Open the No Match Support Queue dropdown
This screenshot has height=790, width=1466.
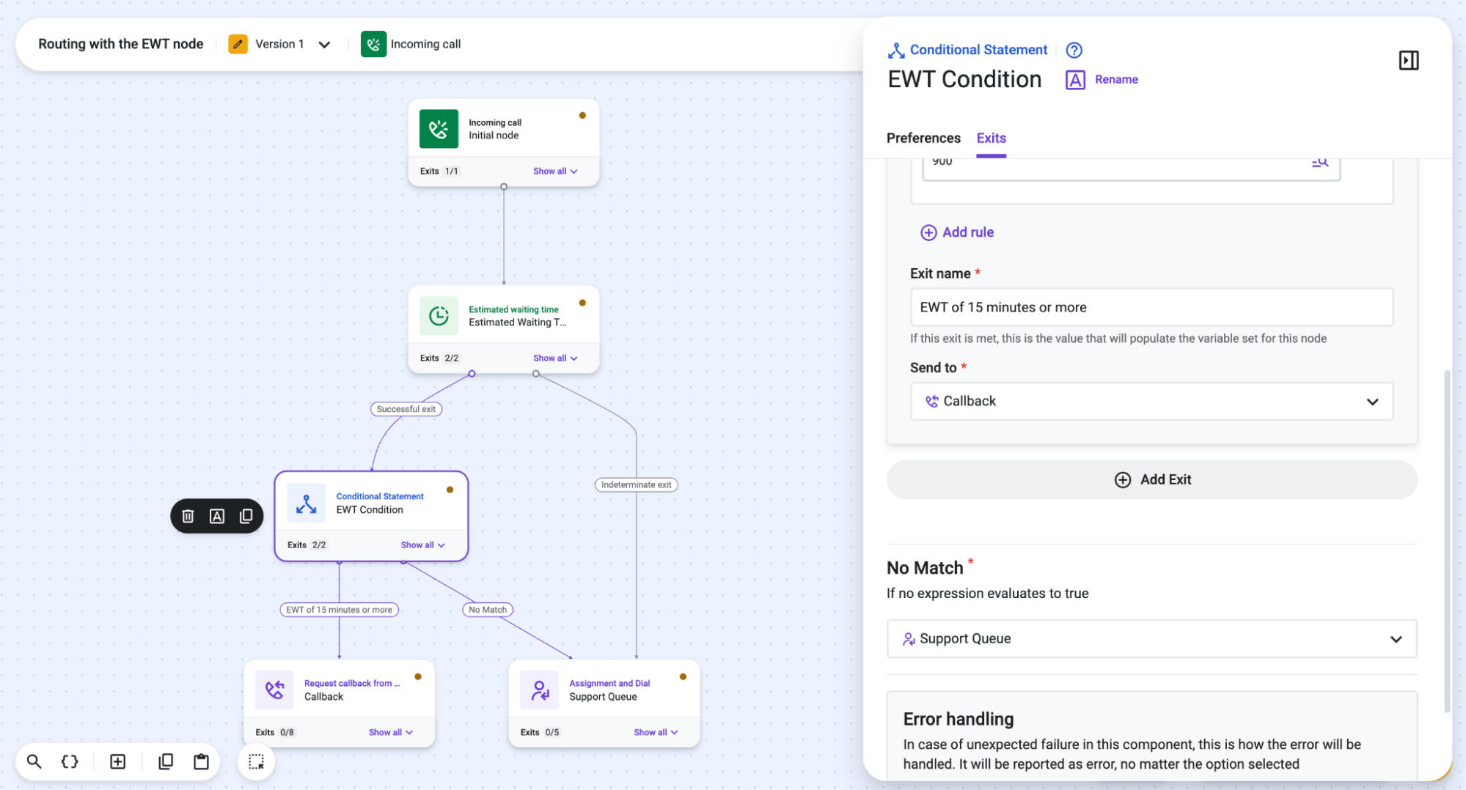point(1151,639)
